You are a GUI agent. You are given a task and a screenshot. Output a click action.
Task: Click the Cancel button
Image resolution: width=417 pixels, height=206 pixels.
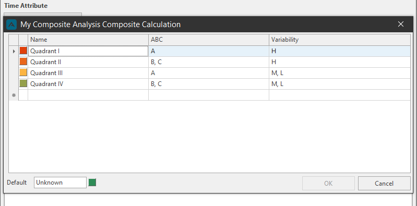(384, 184)
